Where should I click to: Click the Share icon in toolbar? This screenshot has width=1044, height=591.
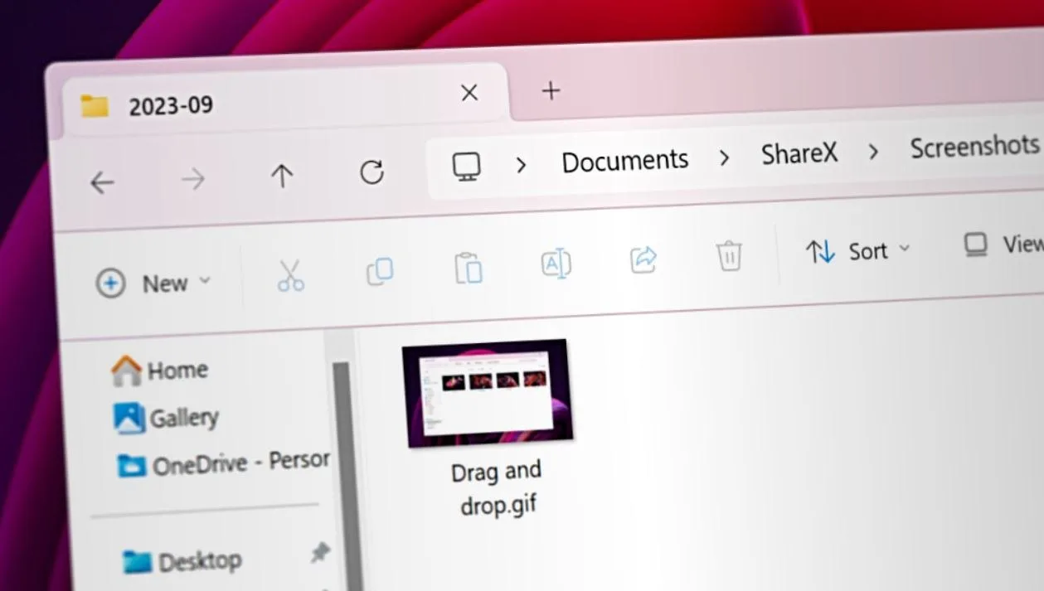point(643,259)
